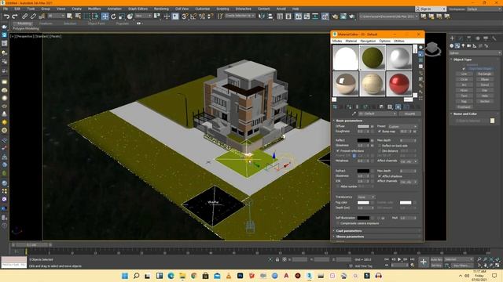Activate the Select and Move tool

click(x=105, y=16)
